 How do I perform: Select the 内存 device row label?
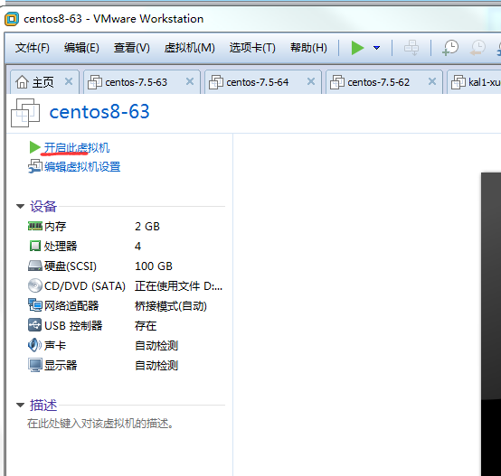click(55, 226)
